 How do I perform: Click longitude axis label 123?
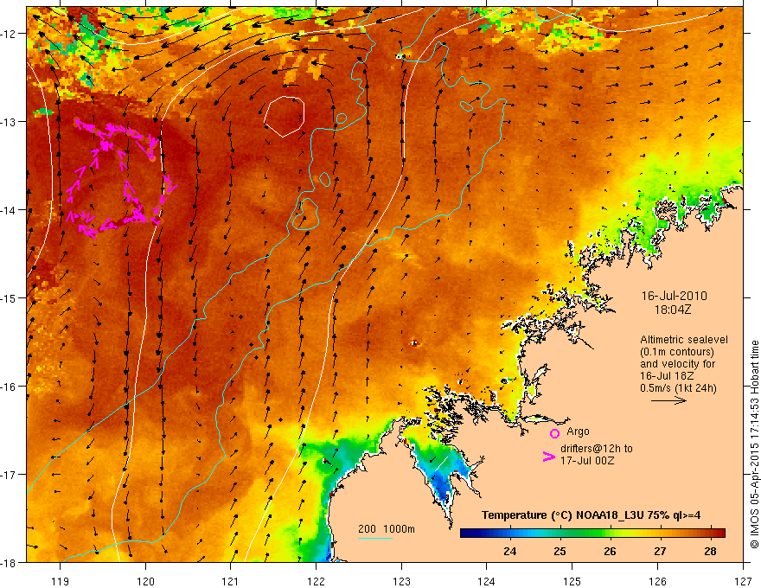tap(401, 581)
